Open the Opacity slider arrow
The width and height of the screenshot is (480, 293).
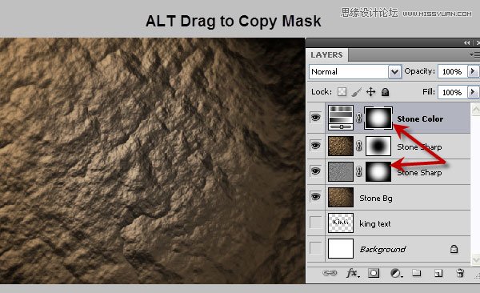pos(473,71)
